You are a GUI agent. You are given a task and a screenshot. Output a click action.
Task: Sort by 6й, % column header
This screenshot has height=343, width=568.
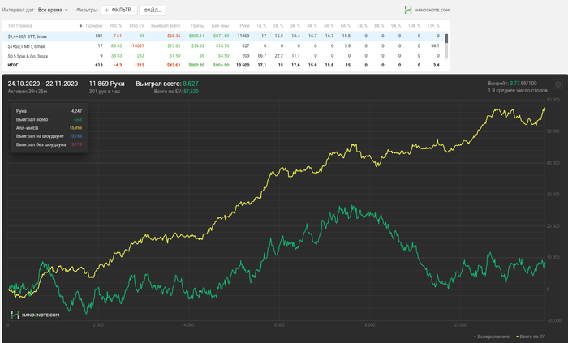click(x=345, y=26)
